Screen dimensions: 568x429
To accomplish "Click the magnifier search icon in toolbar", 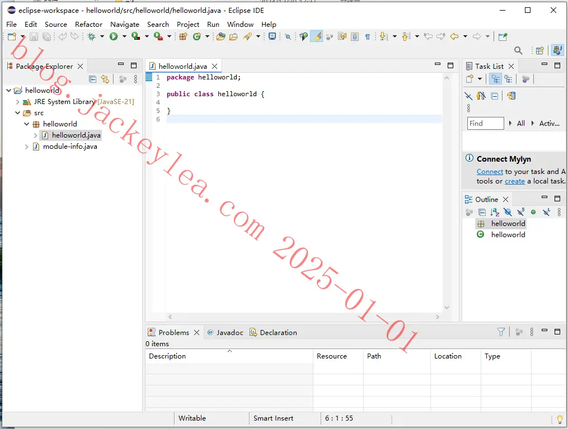I will (x=518, y=50).
